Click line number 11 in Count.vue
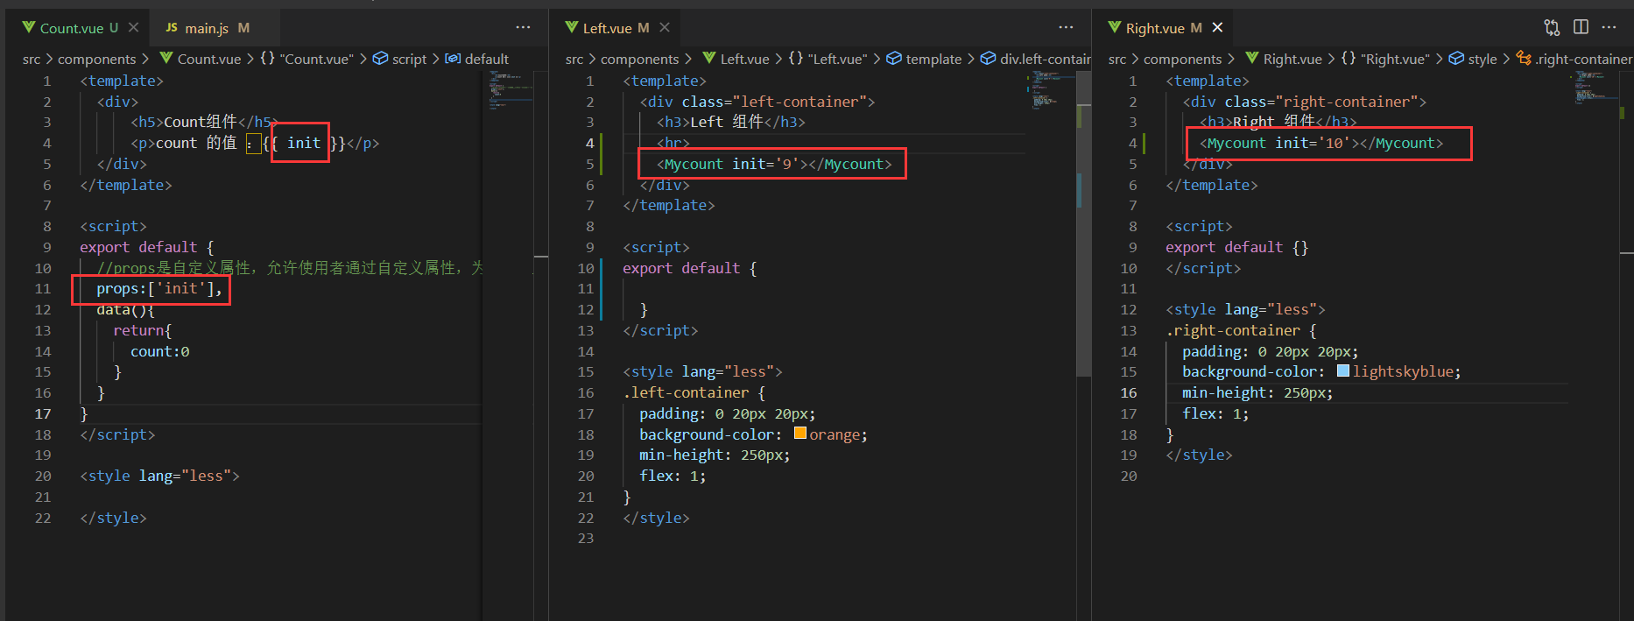This screenshot has height=621, width=1634. point(43,289)
